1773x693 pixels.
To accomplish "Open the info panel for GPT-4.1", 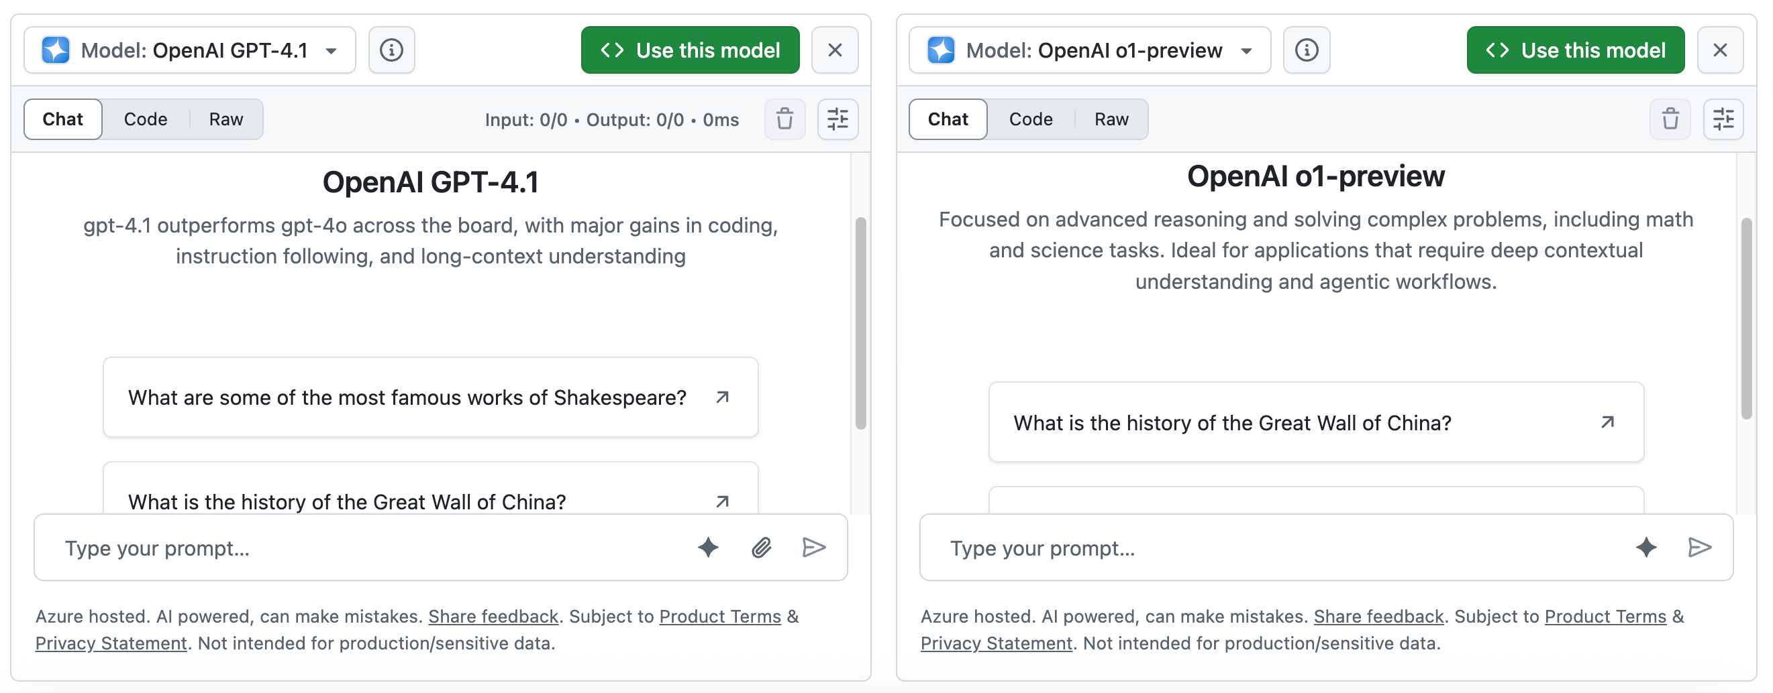I will tap(392, 50).
